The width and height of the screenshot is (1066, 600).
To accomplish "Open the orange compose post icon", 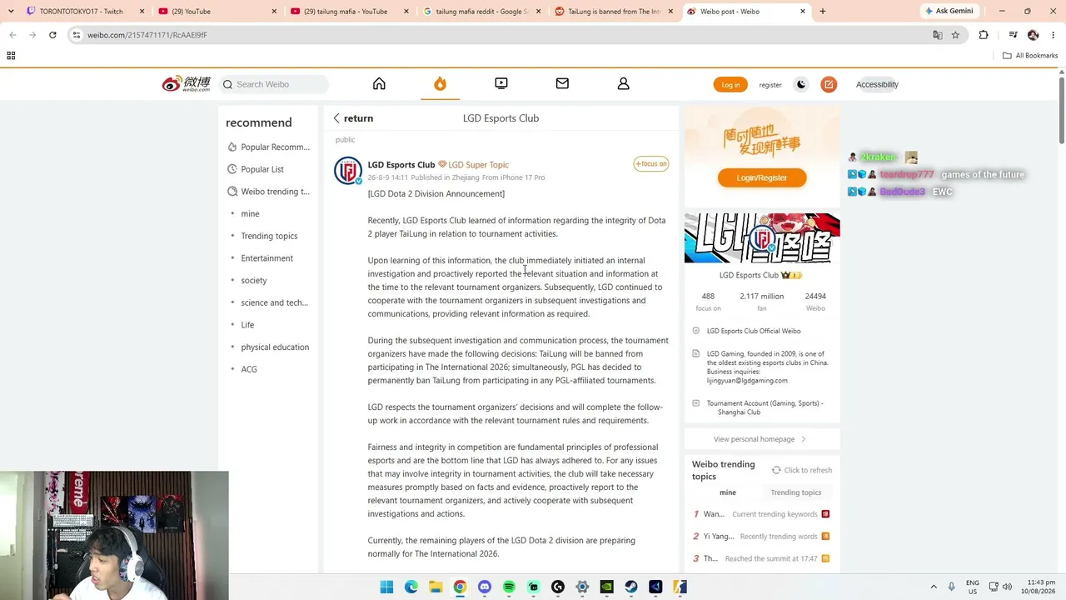I will point(829,84).
